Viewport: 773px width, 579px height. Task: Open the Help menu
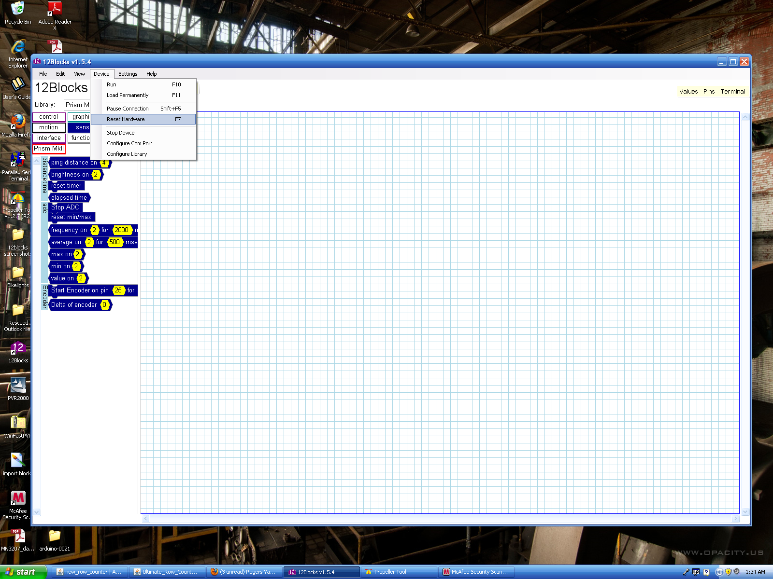[x=152, y=74]
